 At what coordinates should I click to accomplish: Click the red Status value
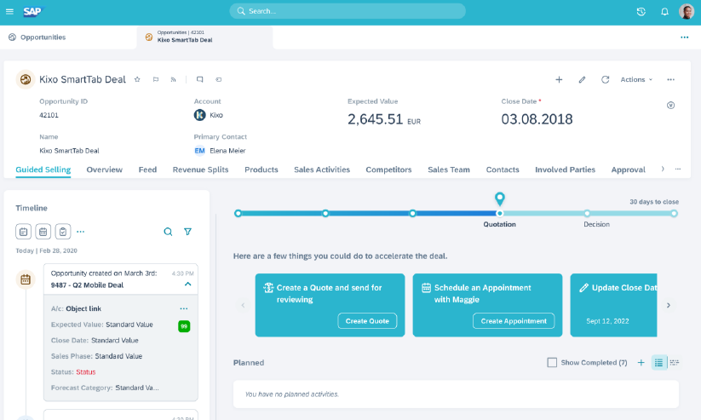[x=86, y=372]
